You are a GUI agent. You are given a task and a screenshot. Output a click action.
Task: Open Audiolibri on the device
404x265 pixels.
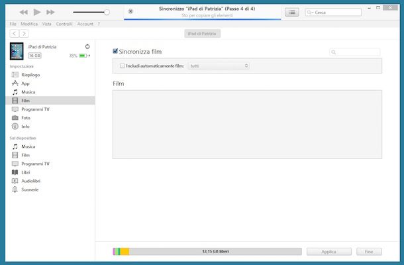(50, 181)
